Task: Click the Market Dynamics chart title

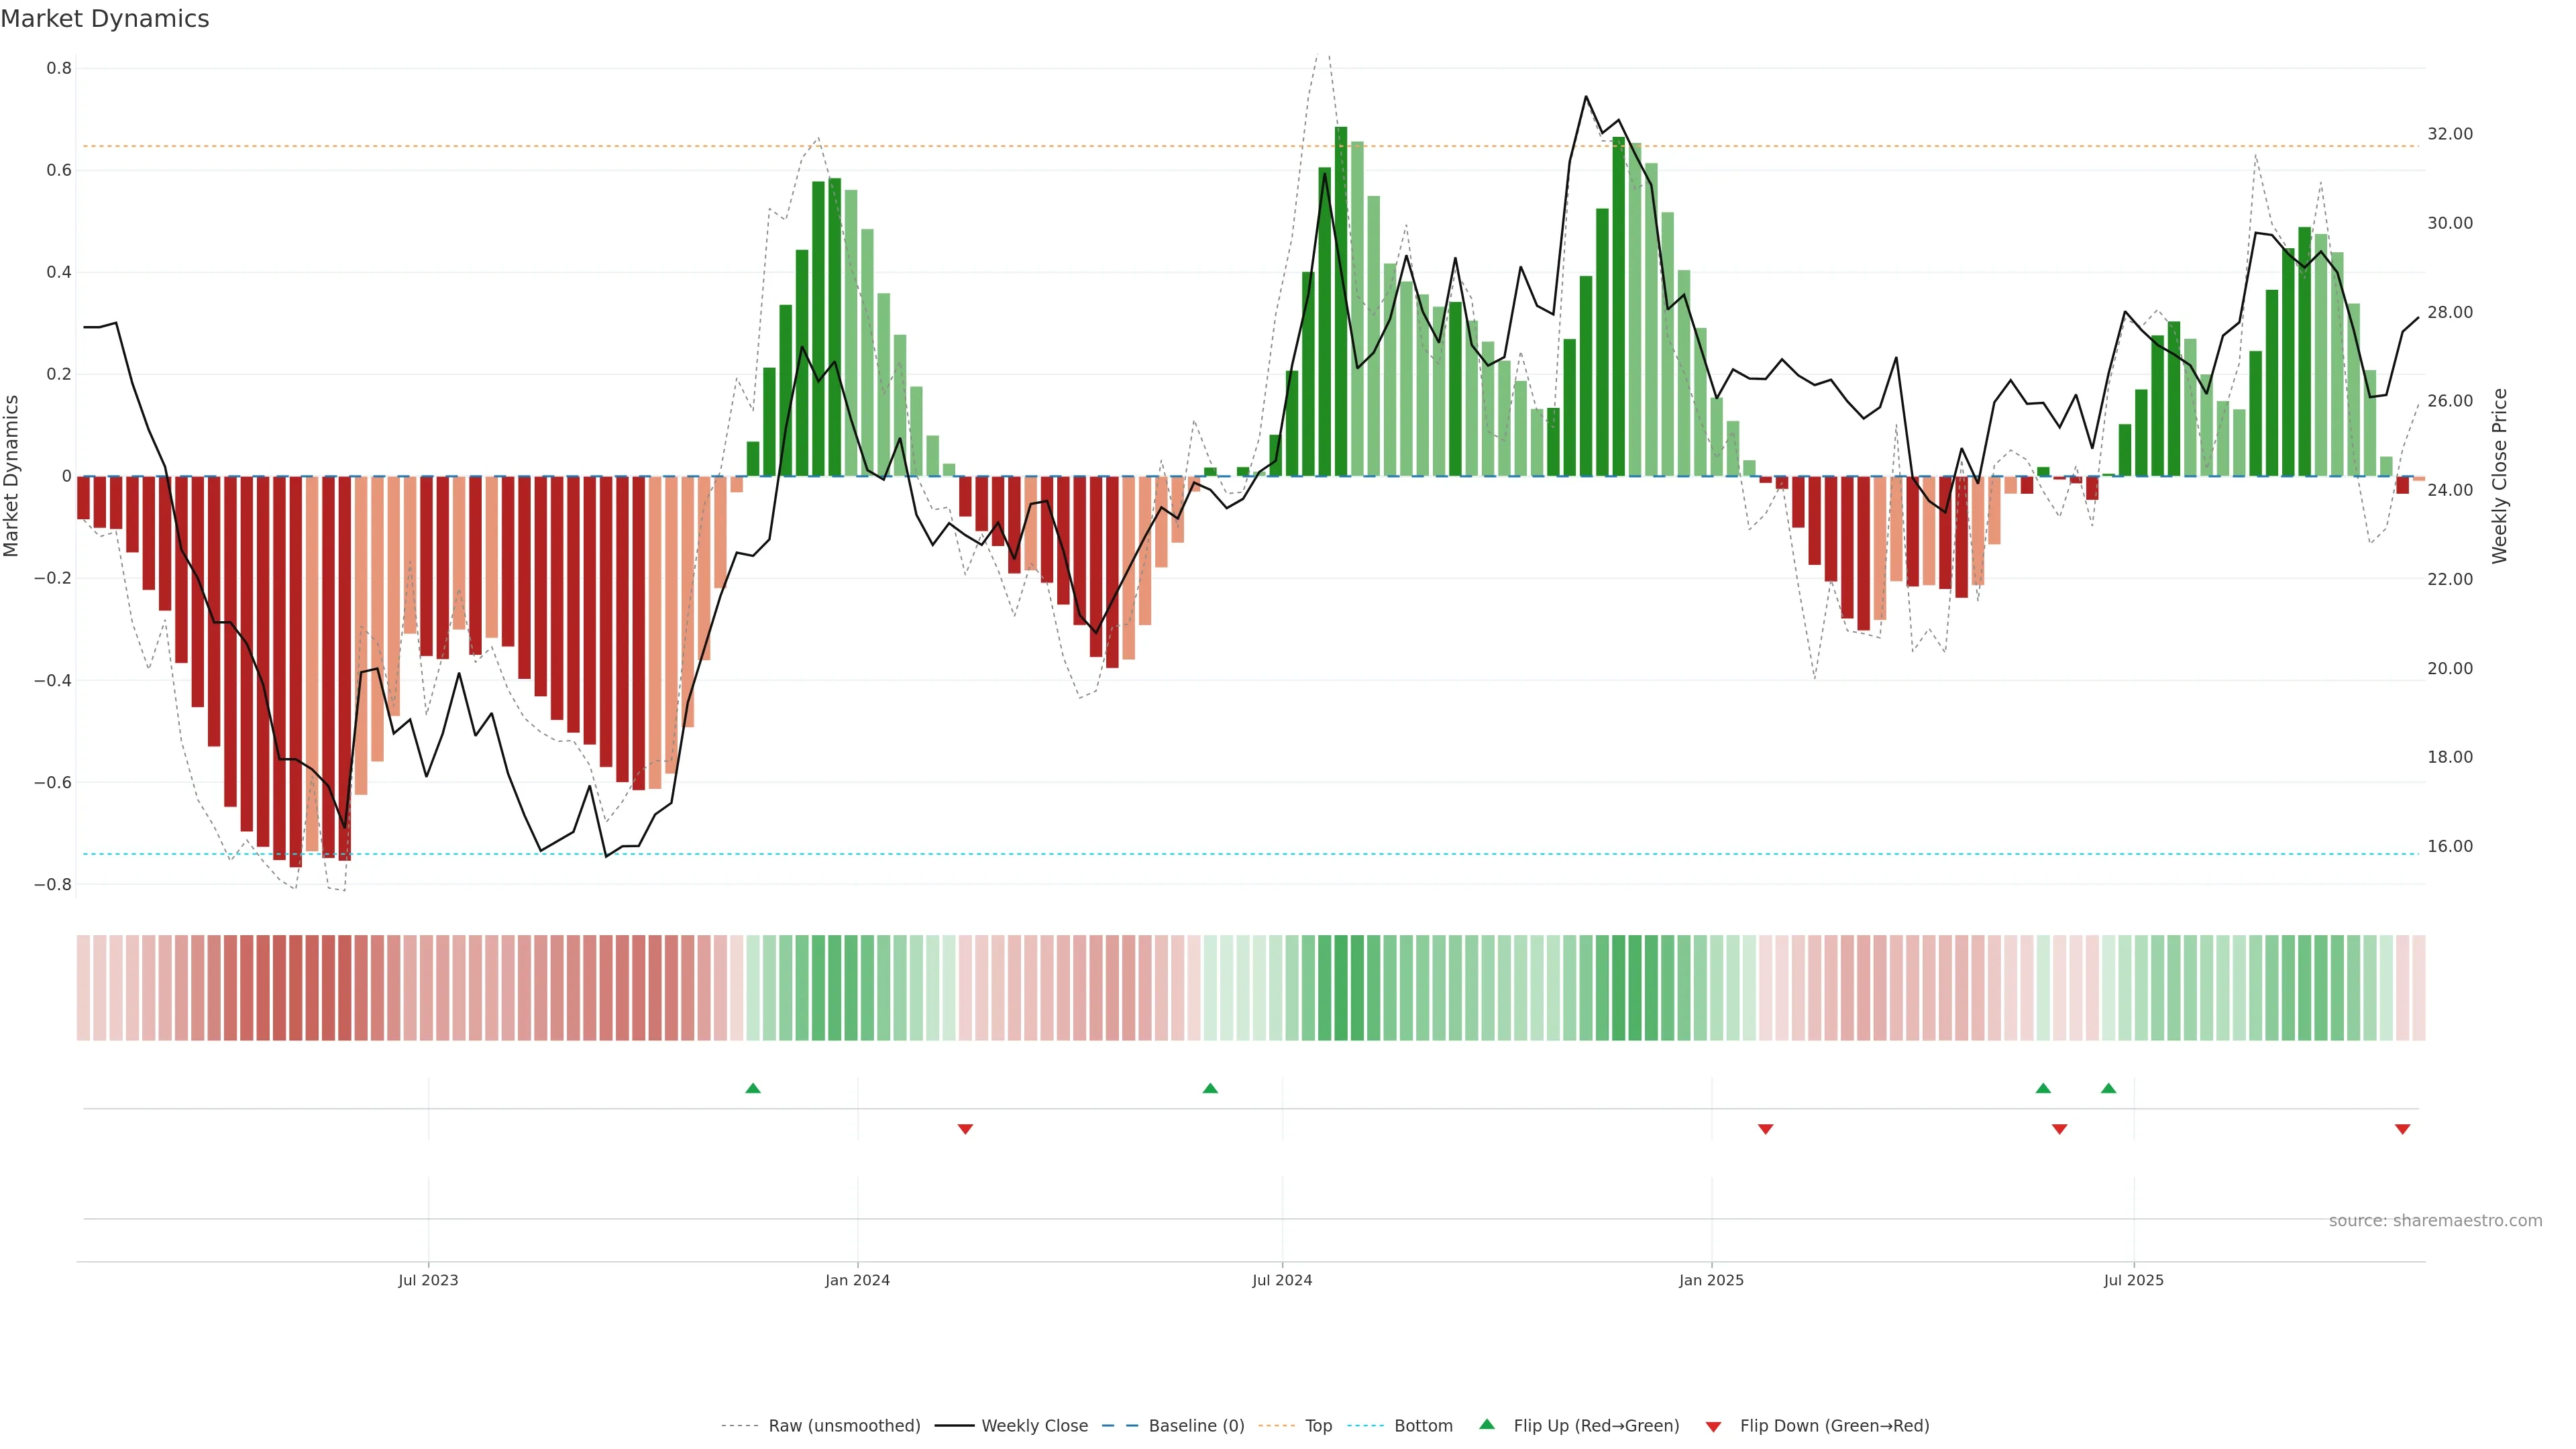Action: (105, 19)
